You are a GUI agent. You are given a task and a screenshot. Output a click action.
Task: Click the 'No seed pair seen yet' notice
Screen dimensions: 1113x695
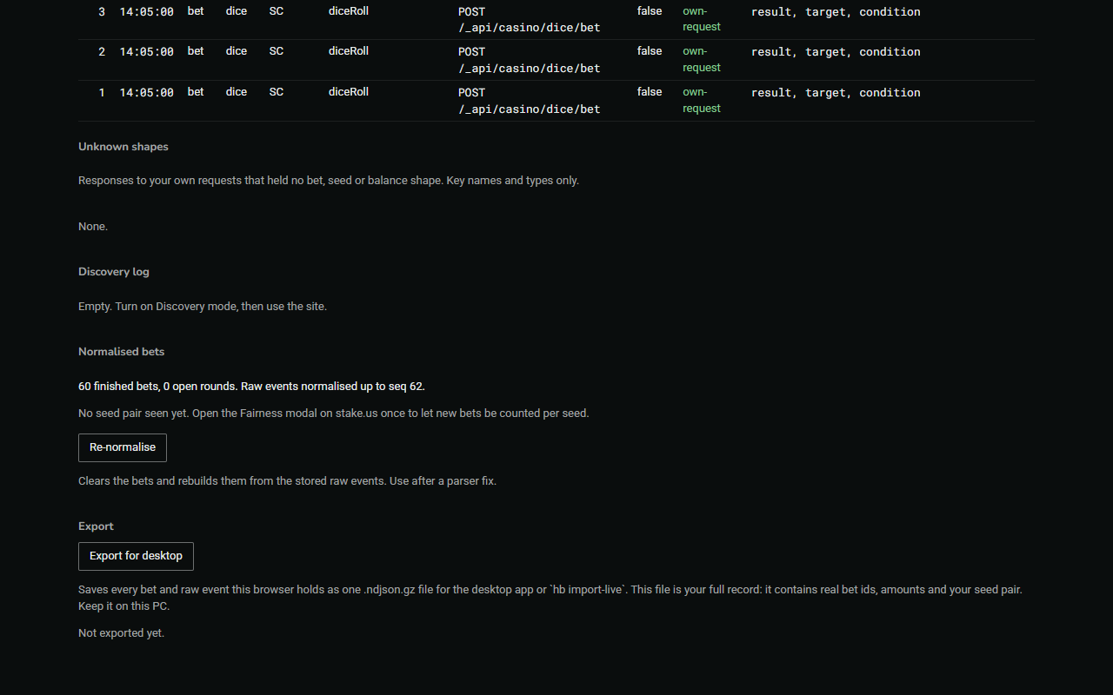click(334, 414)
